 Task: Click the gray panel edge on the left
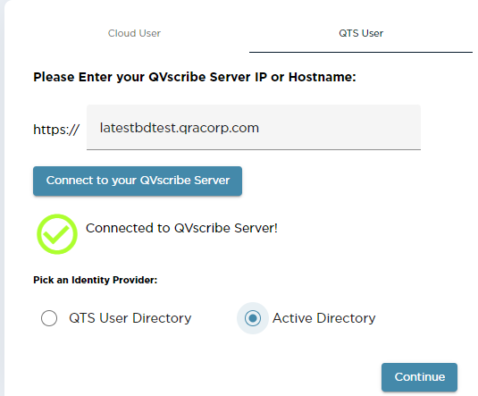coord(3,198)
